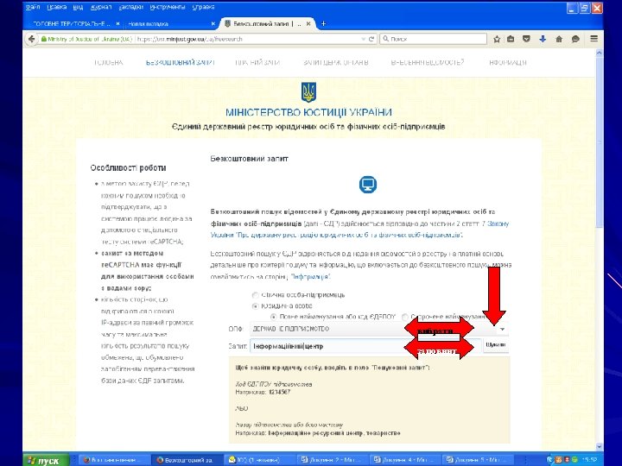Click the first system tray icon
Screen dimensions: 622x466
[550, 460]
